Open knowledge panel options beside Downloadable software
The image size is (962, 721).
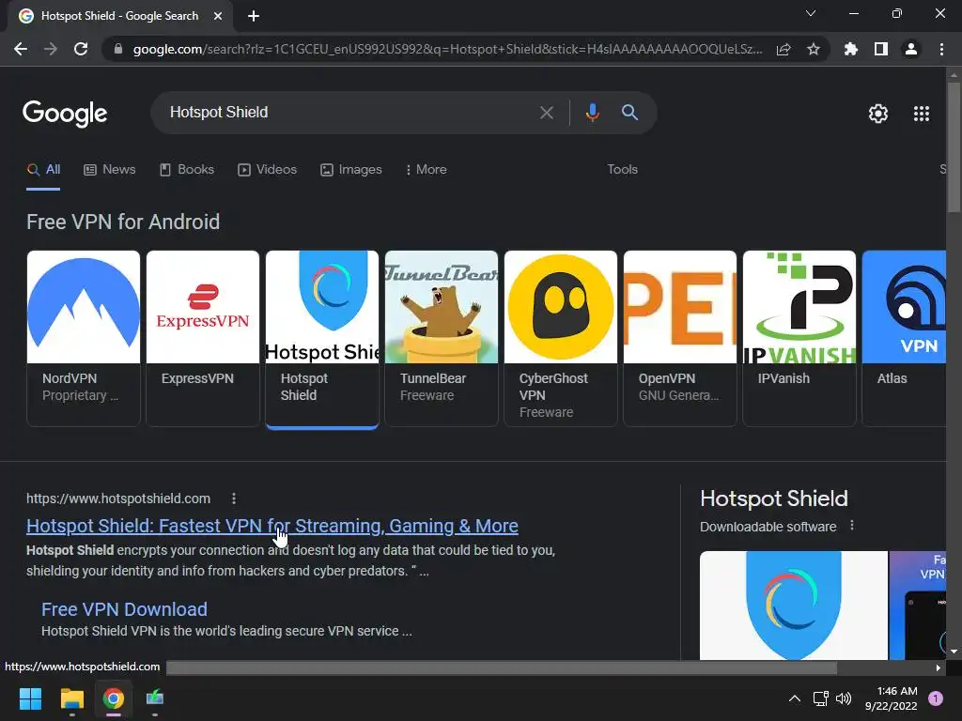(851, 526)
